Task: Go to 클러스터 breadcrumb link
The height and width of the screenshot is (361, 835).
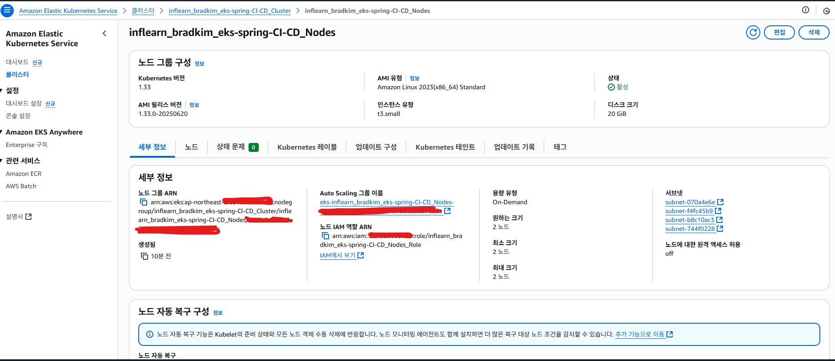Action: pos(143,11)
